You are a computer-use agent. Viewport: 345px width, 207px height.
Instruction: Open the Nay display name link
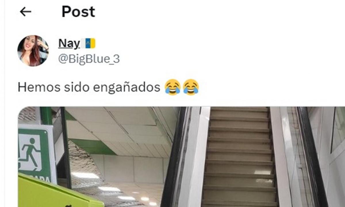[x=69, y=44]
